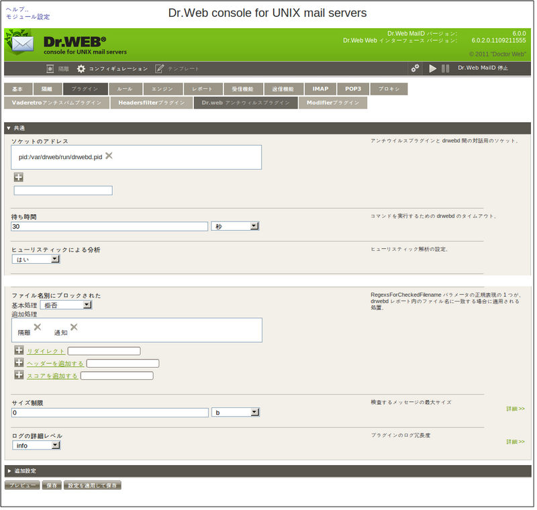This screenshot has width=537, height=510.
Task: Open 基本処理 dropdown showing 拒否
Action: [66, 305]
